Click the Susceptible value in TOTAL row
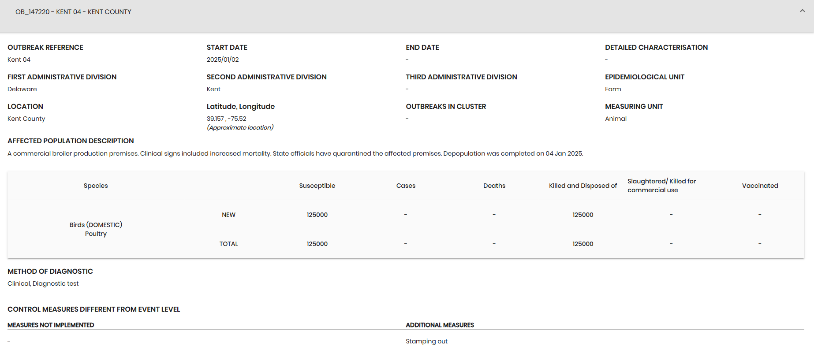 coord(317,244)
